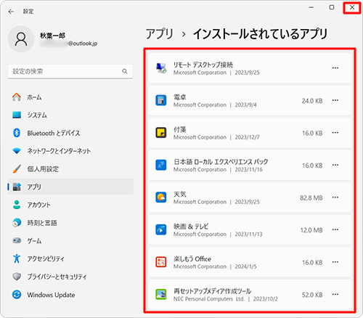The image size is (363, 318).
Task: Click the user name 秋葉一郎
Action: pos(52,36)
